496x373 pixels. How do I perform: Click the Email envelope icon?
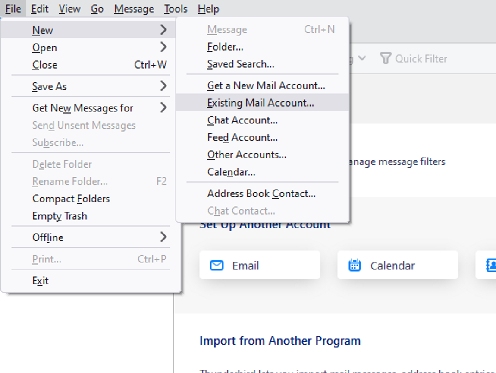(217, 265)
